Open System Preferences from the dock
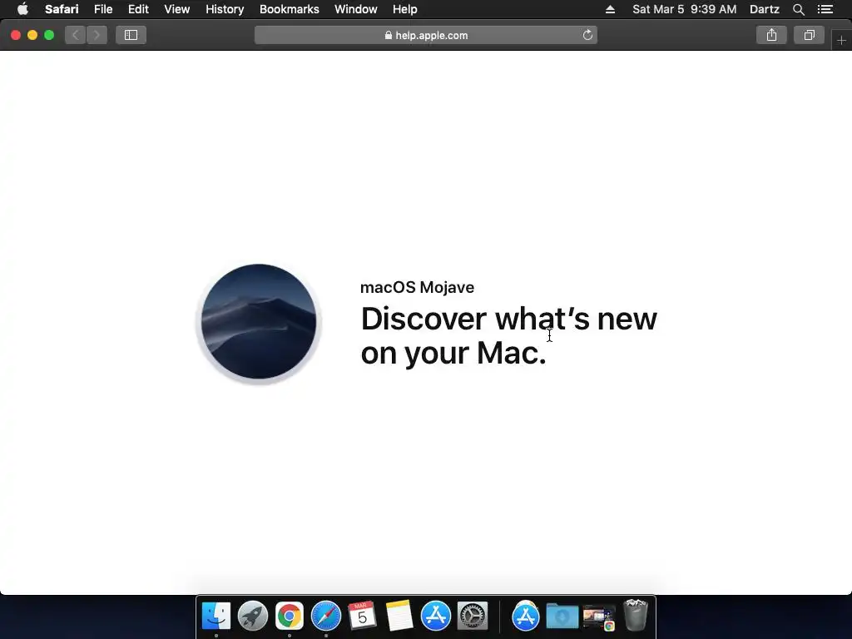852x639 pixels. 473,617
